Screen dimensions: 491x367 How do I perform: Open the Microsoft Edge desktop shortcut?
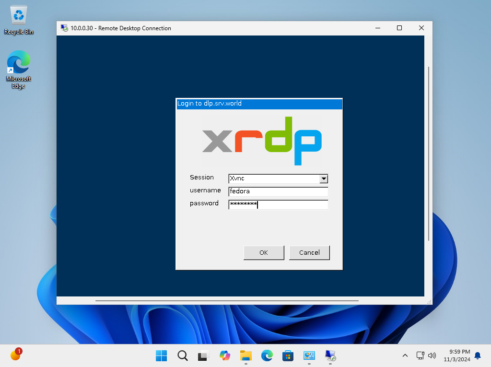pyautogui.click(x=19, y=70)
